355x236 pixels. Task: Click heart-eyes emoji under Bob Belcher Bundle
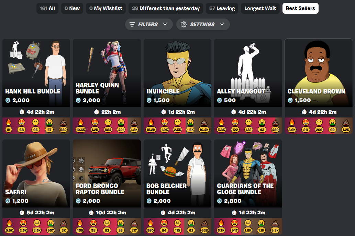[164, 223]
